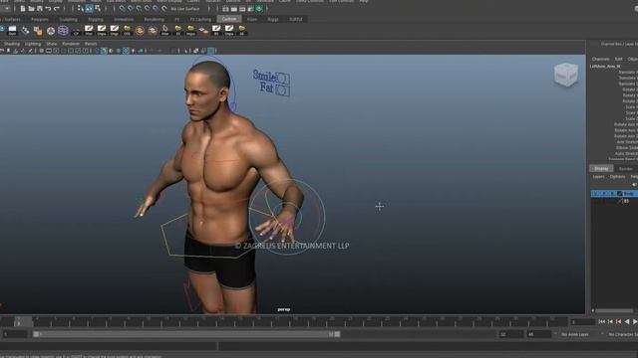
Task: Click the select by component type icon
Action: (98, 9)
